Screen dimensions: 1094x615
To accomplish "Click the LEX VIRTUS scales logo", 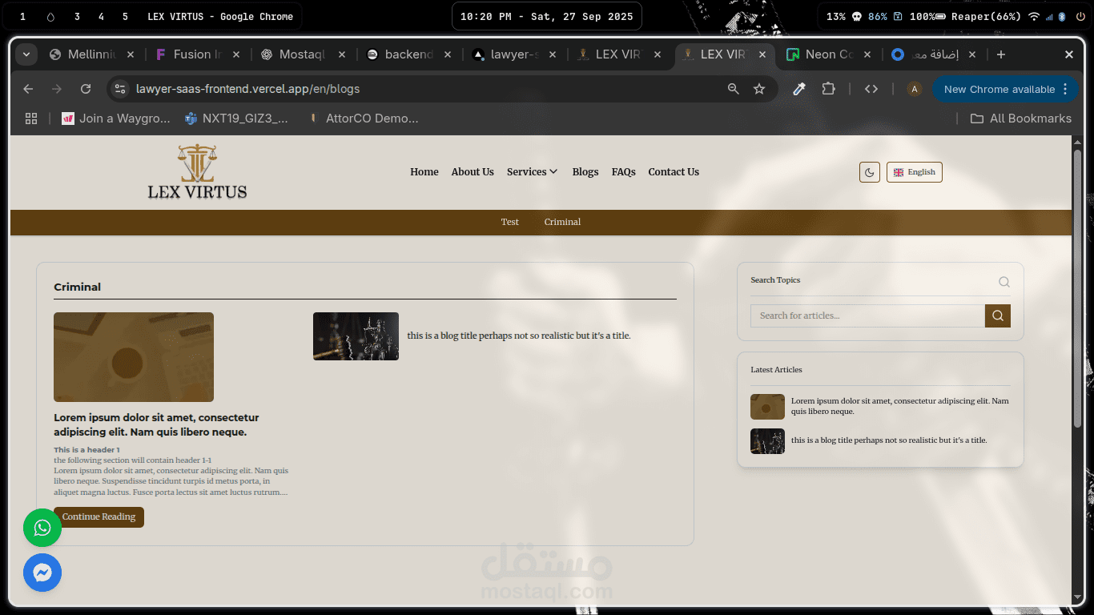I will 197,171.
